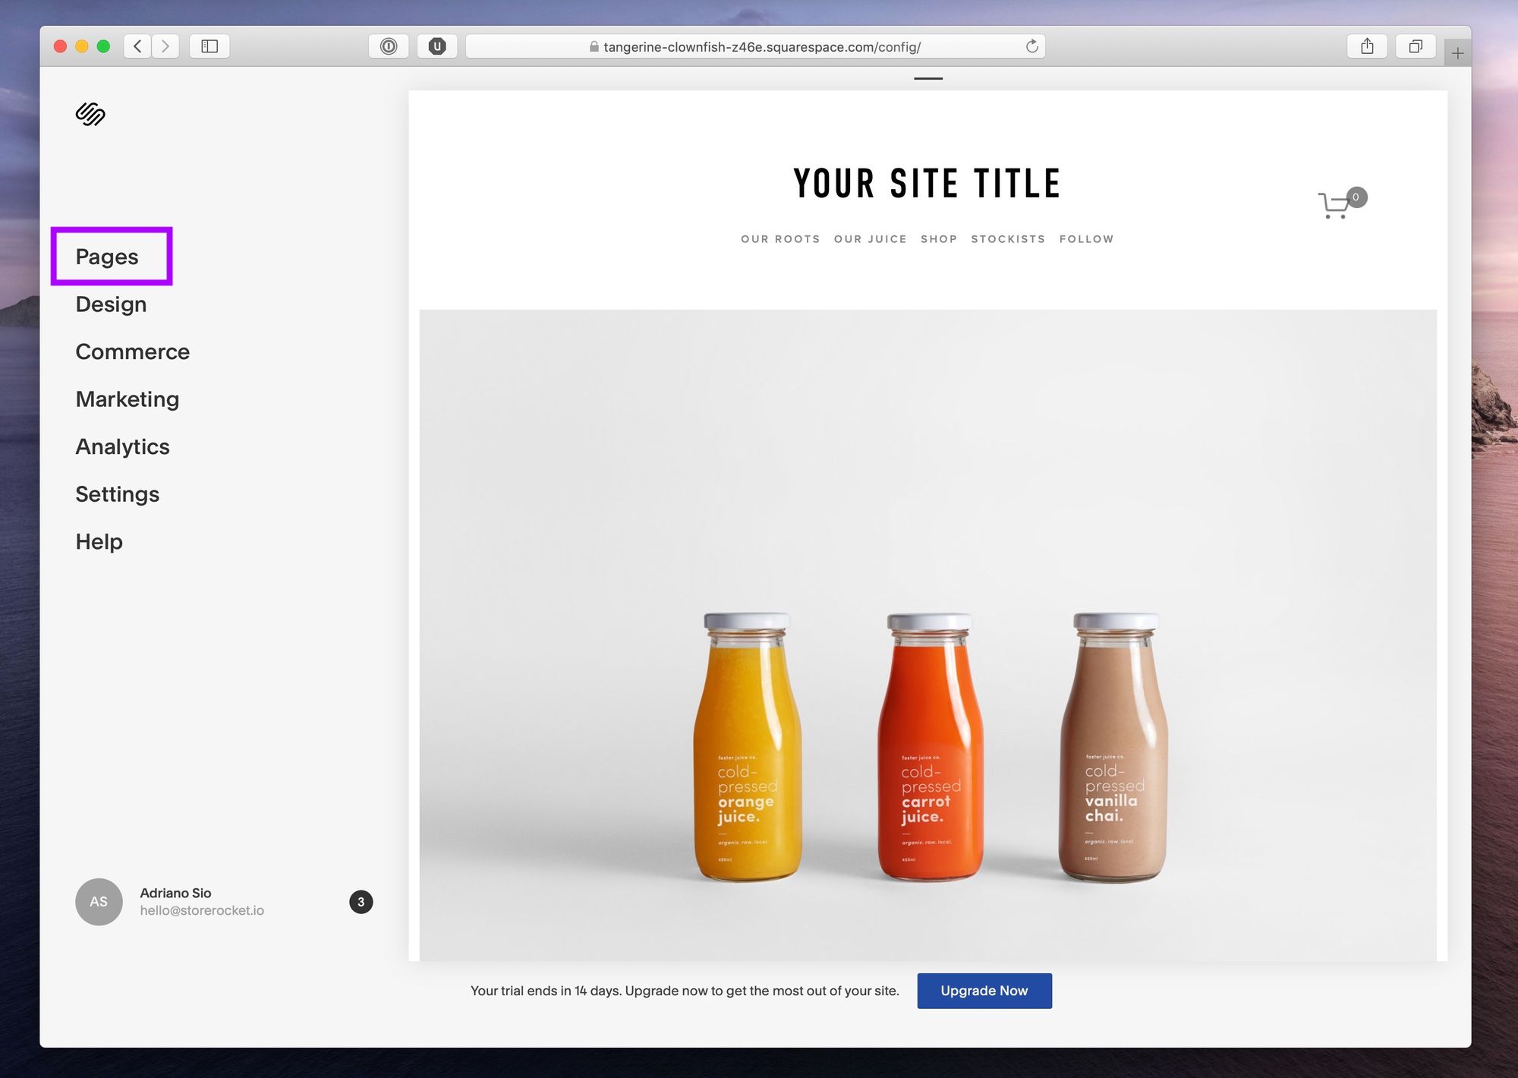Click the SHOP navigation tab

click(937, 238)
